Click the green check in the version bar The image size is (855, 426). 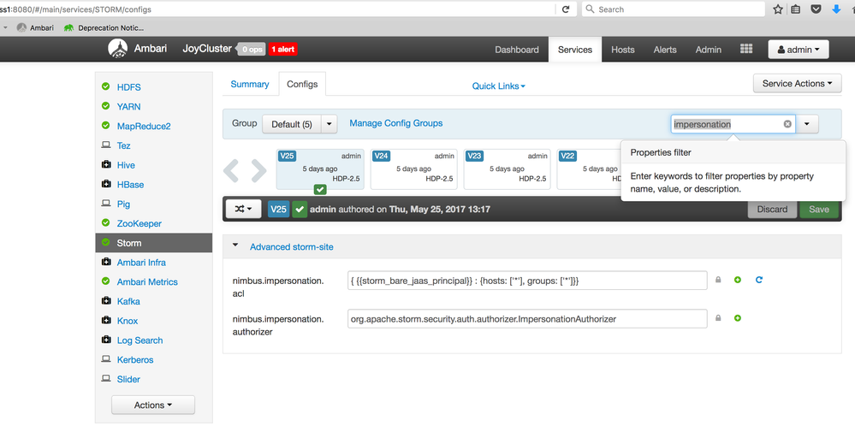pyautogui.click(x=300, y=210)
